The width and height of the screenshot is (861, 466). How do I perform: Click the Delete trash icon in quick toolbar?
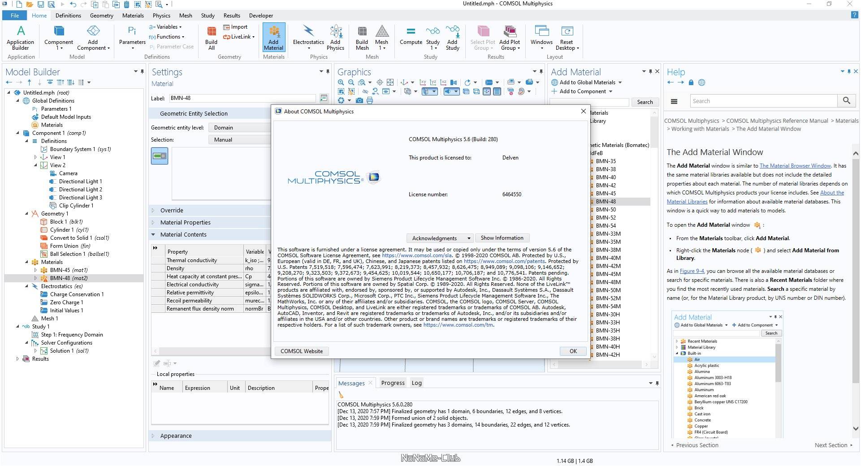coord(126,4)
